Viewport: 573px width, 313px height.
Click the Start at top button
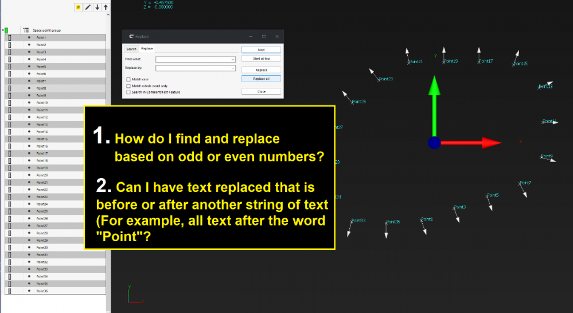pos(261,59)
